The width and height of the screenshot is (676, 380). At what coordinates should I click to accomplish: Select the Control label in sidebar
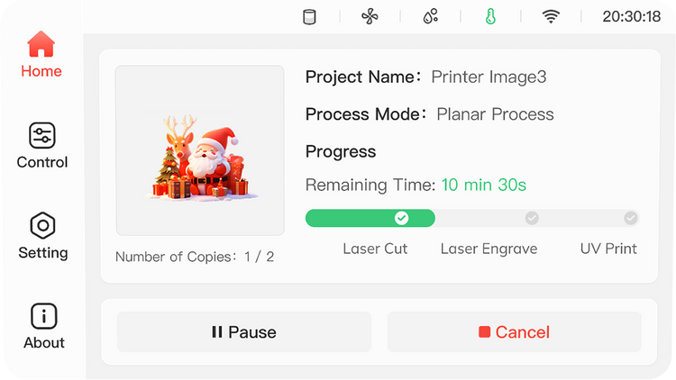[x=42, y=162]
